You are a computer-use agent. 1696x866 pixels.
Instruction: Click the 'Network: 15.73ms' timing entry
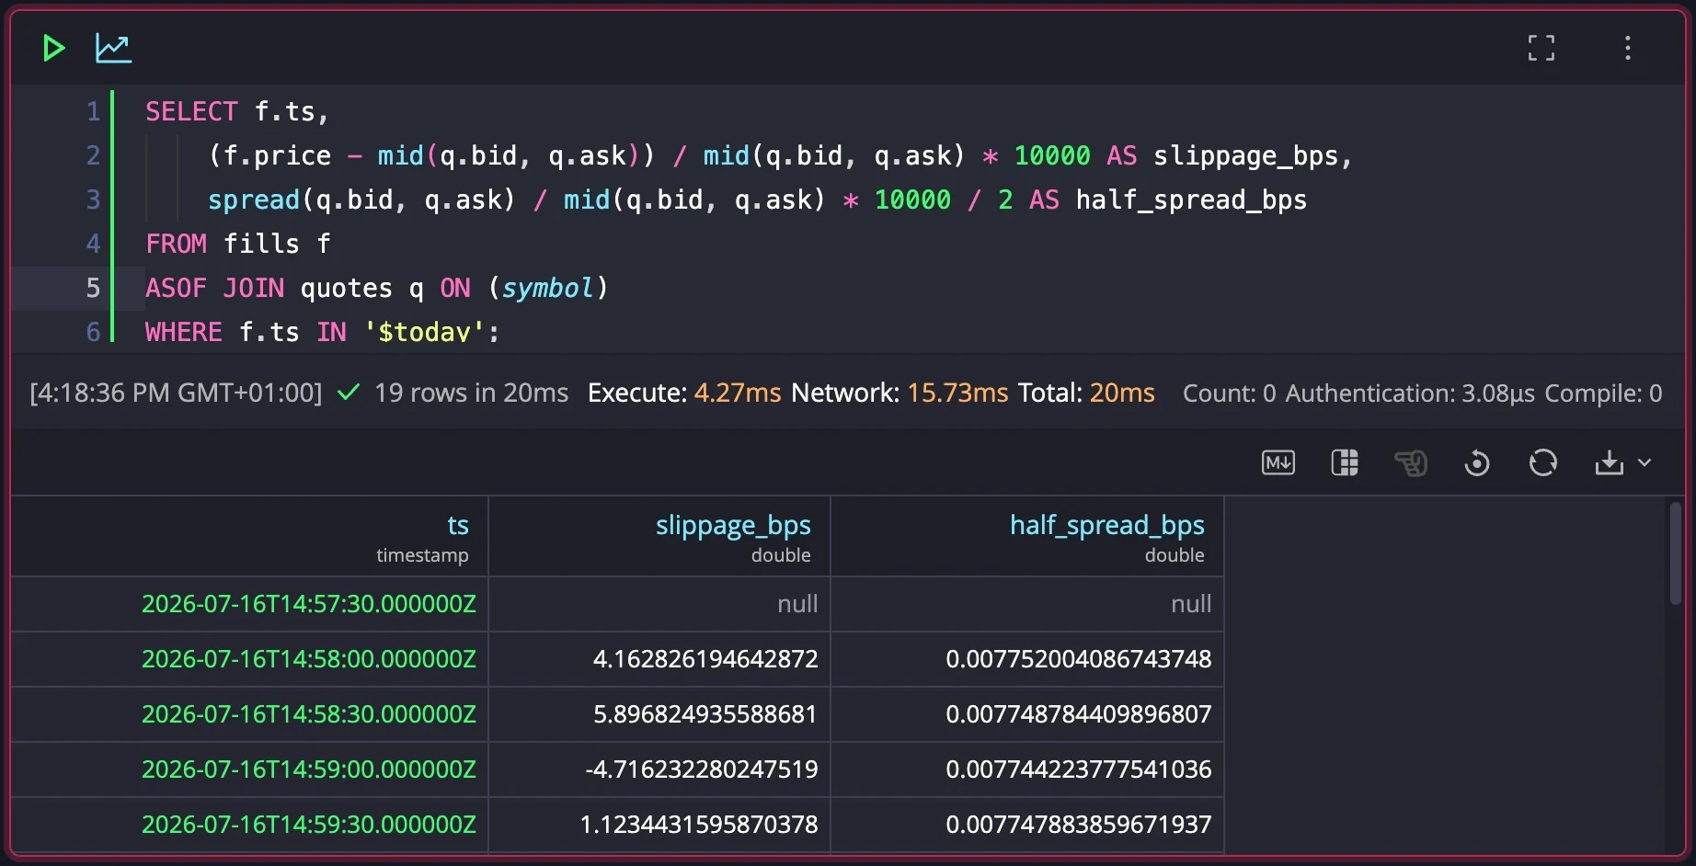900,393
